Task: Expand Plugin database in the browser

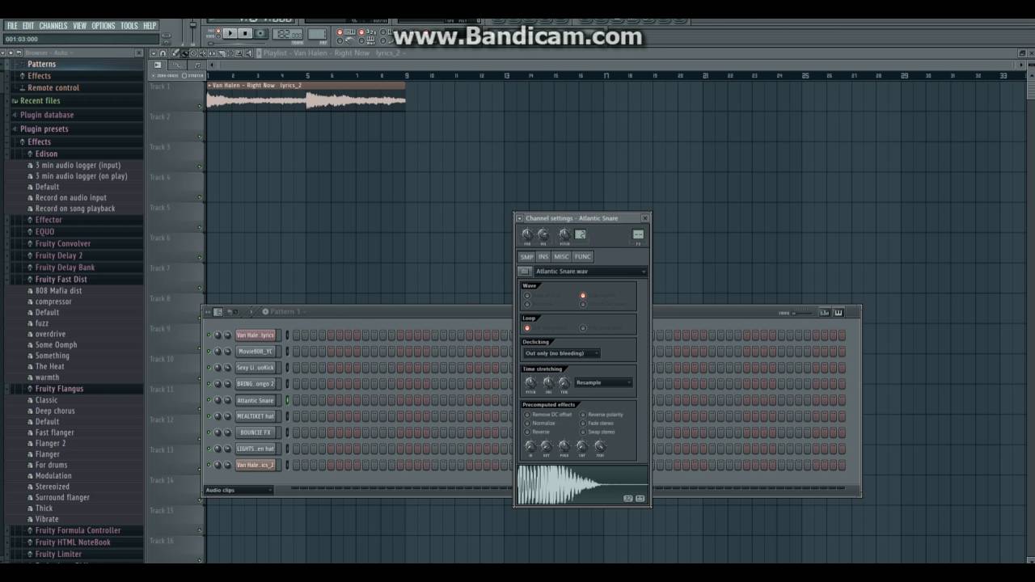Action: pyautogui.click(x=47, y=115)
